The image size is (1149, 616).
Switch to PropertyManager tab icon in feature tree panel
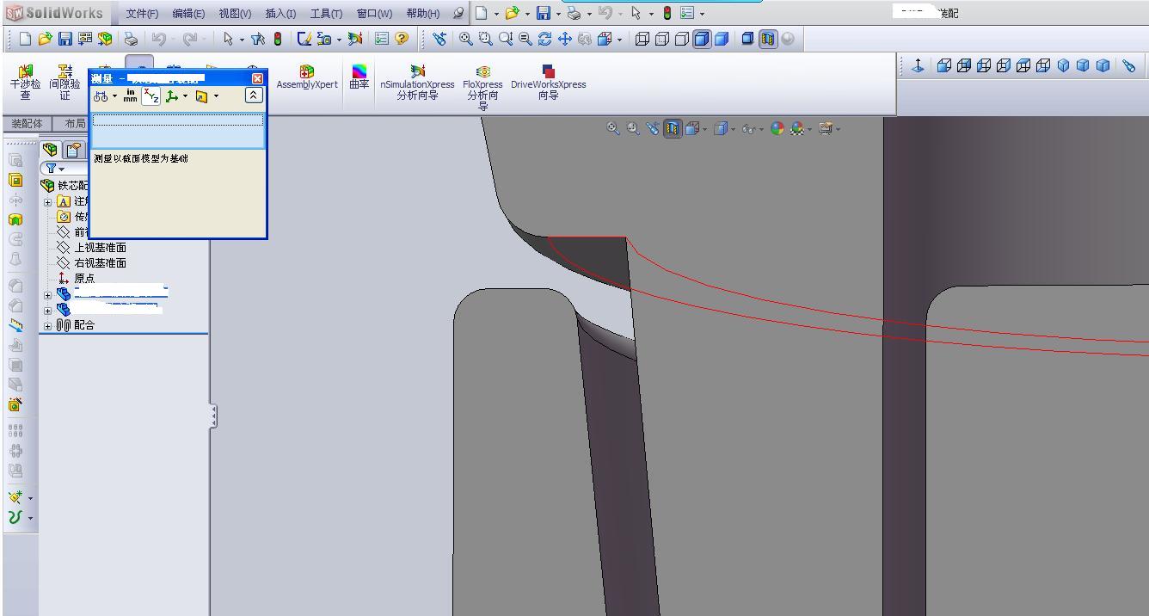(x=72, y=151)
